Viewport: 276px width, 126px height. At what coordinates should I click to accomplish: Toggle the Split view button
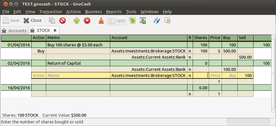(x=117, y=20)
